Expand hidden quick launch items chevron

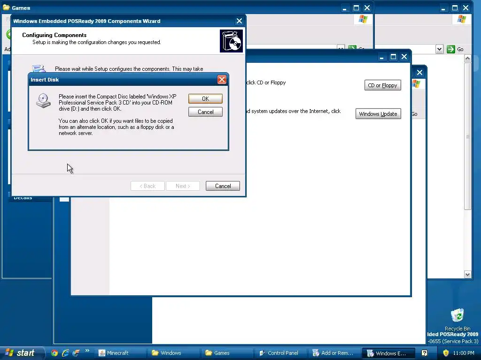pyautogui.click(x=87, y=351)
